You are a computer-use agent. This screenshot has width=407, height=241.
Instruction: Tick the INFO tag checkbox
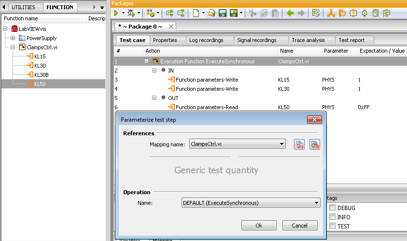[x=332, y=216]
